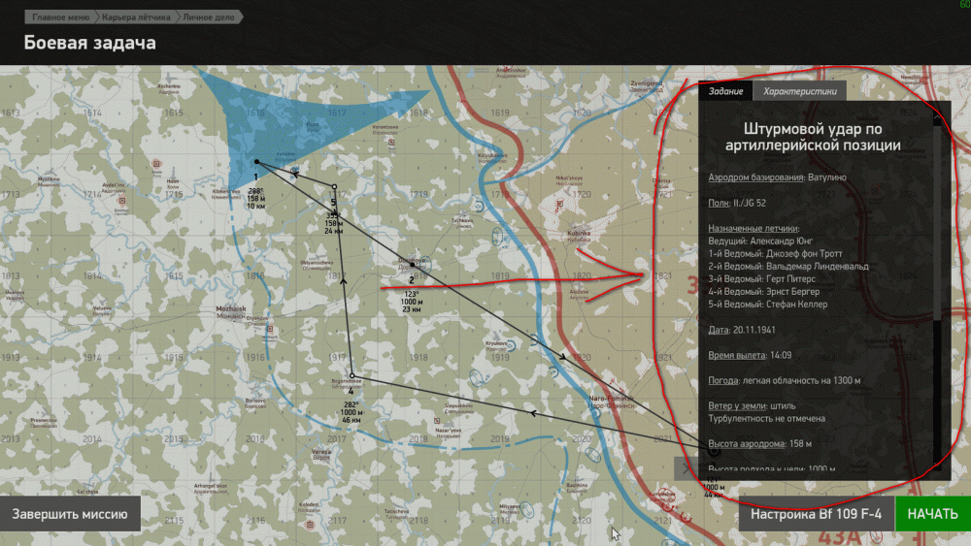The image size is (971, 546).
Task: Open Настройка Bf 109 F-4 setup
Action: point(817,514)
